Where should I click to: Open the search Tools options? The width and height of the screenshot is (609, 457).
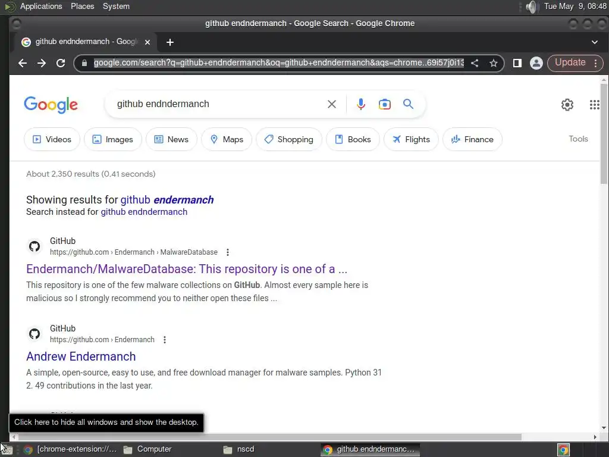[578, 139]
